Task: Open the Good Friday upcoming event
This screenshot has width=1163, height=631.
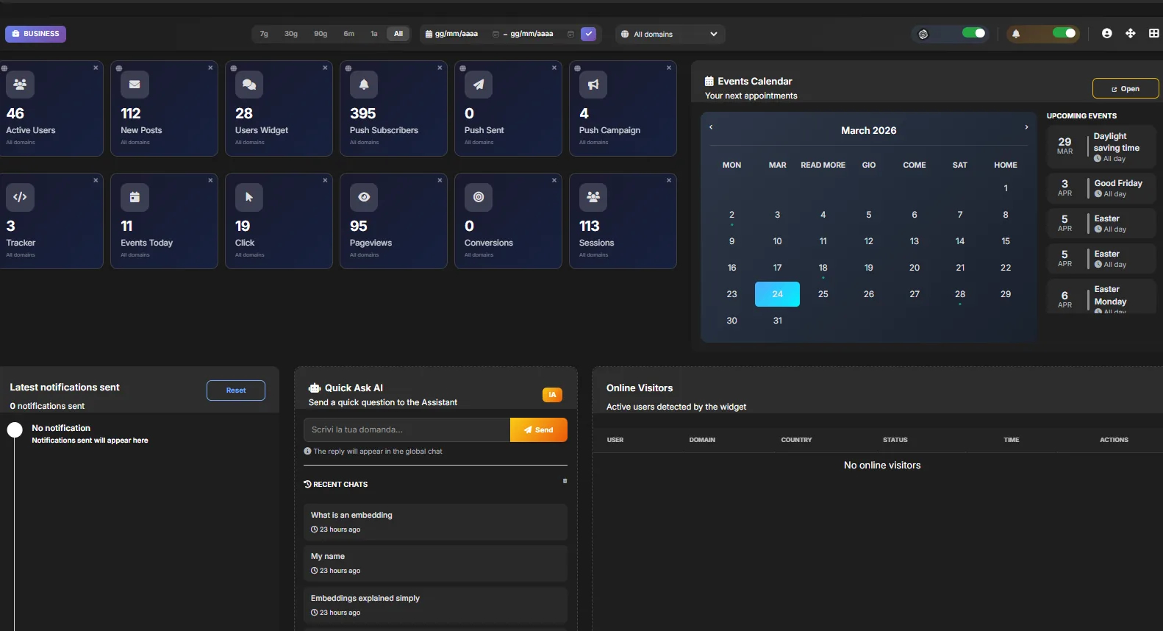Action: pos(1101,188)
